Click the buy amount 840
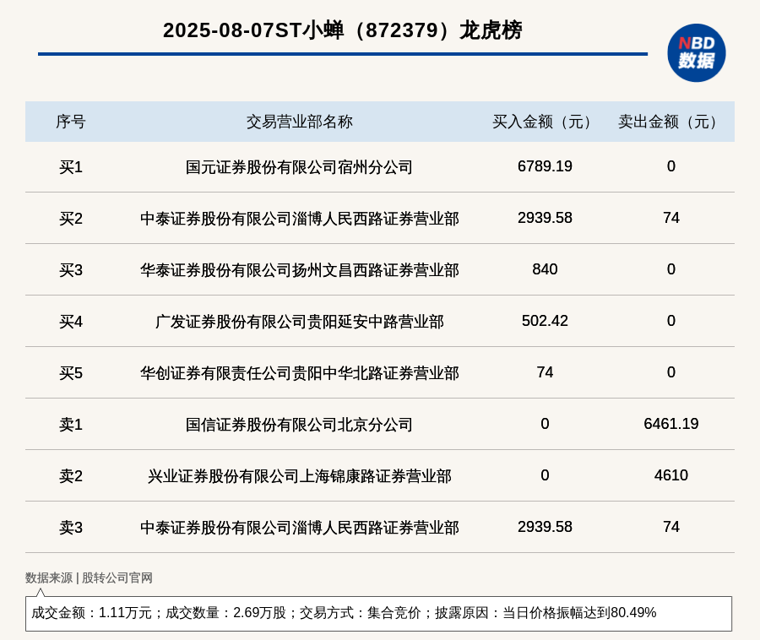 pyautogui.click(x=545, y=268)
